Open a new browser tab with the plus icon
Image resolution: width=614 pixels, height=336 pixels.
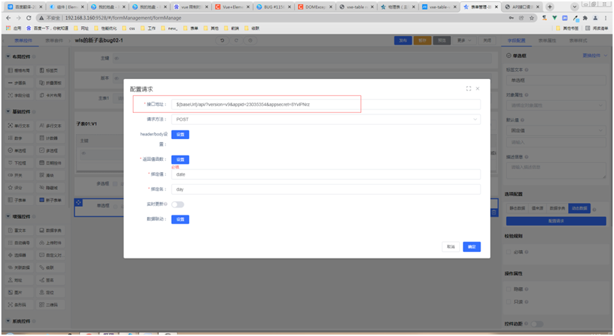(x=550, y=6)
